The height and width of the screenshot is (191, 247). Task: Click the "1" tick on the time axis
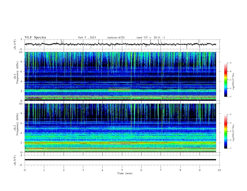(44, 170)
